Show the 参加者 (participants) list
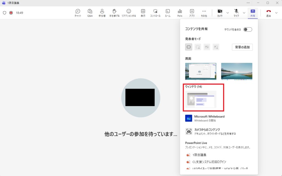Screen dimensions: 282x176 pos(102,13)
